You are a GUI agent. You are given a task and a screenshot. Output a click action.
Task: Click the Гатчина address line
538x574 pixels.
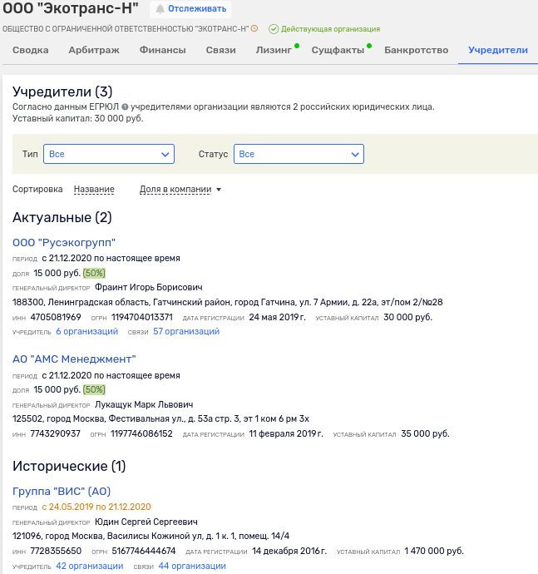pyautogui.click(x=228, y=302)
